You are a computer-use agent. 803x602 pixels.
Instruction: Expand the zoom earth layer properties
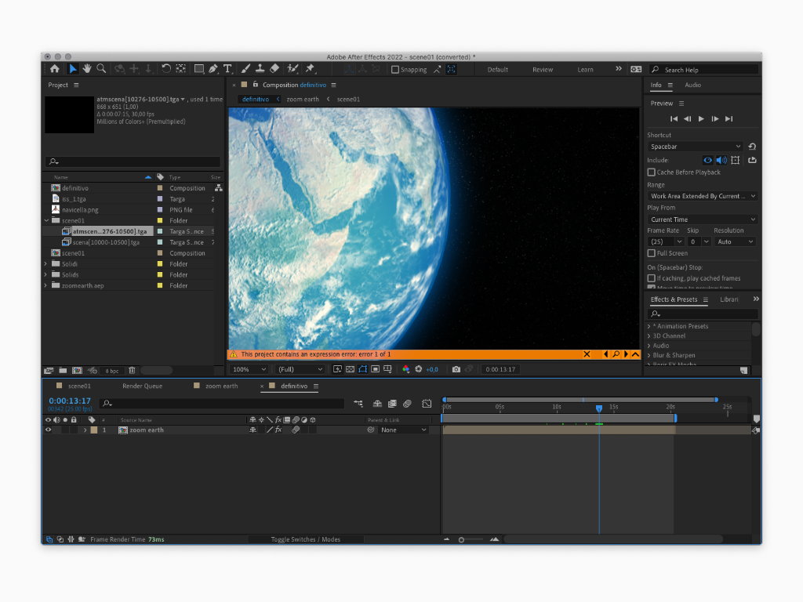tap(85, 430)
